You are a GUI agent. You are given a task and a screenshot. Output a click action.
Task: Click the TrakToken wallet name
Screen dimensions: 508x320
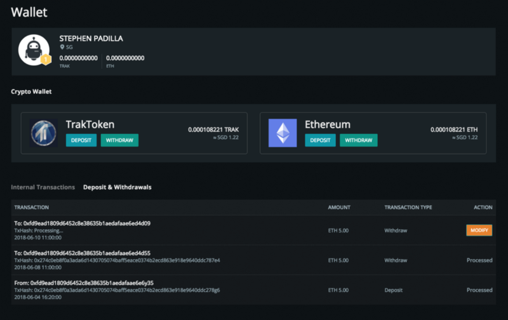[x=90, y=124]
